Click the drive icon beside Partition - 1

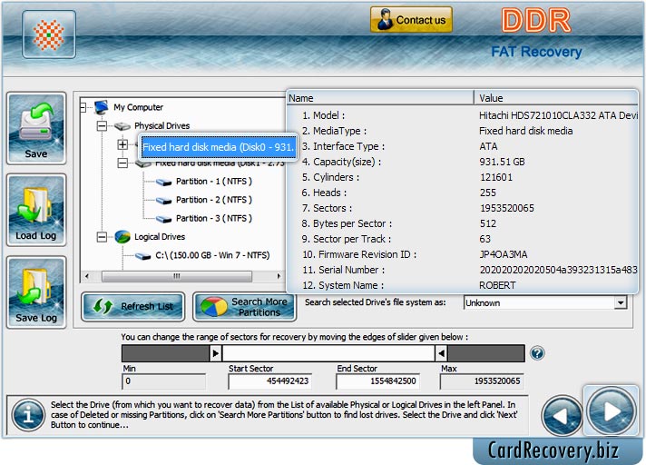coord(164,183)
